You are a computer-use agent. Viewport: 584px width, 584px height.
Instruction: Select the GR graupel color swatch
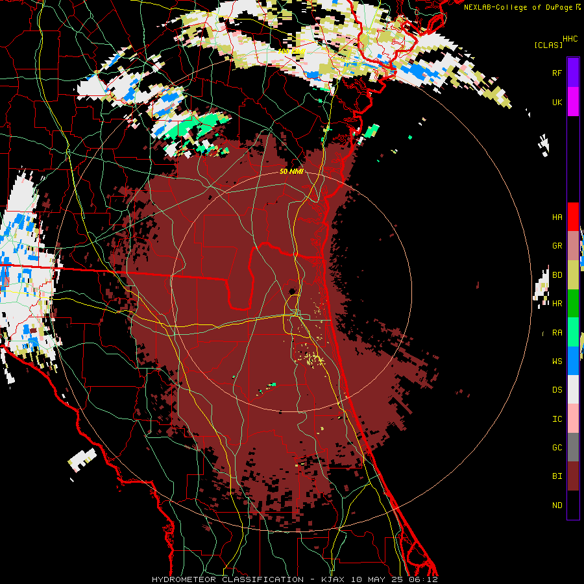point(573,246)
